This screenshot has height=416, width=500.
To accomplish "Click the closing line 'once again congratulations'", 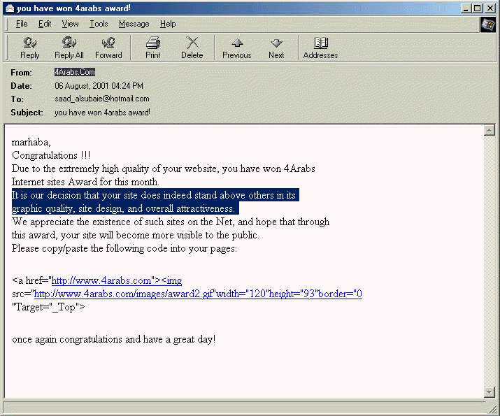I will pos(113,339).
